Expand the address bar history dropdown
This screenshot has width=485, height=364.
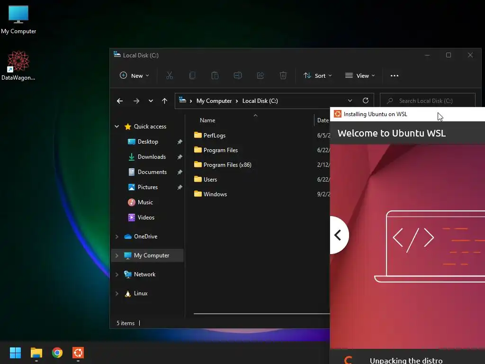pos(350,101)
